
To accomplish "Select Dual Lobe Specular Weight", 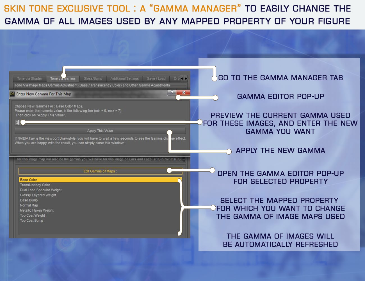I will (41, 190).
